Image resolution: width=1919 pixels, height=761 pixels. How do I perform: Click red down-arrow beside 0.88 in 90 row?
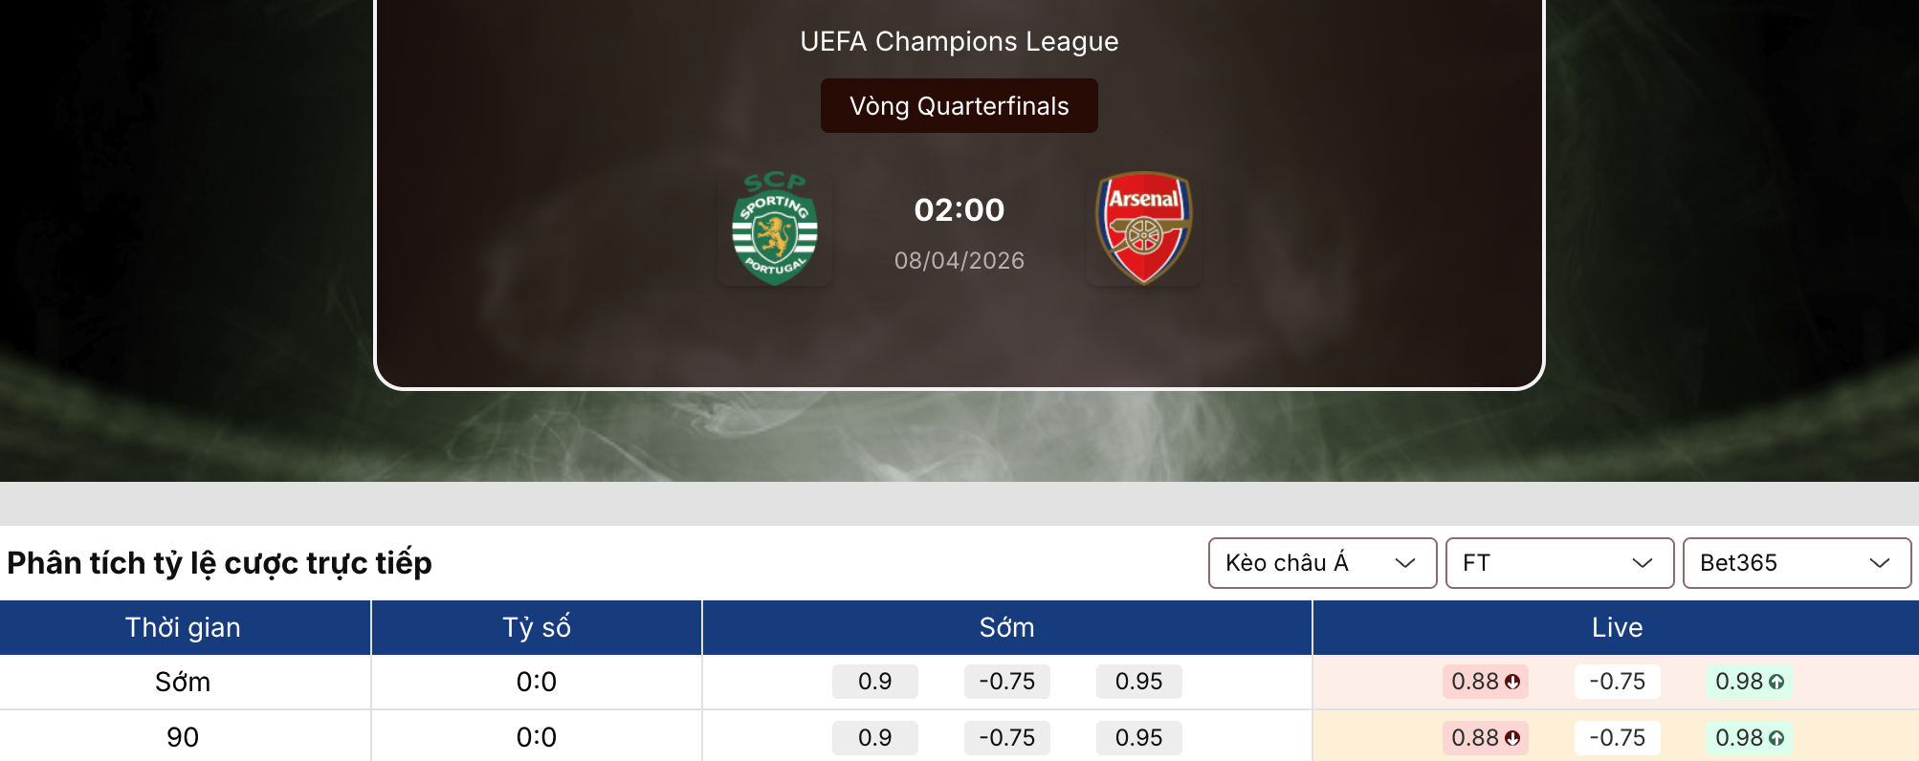1512,738
